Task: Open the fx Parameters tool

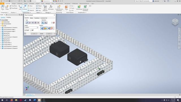Action: click(x=51, y=8)
